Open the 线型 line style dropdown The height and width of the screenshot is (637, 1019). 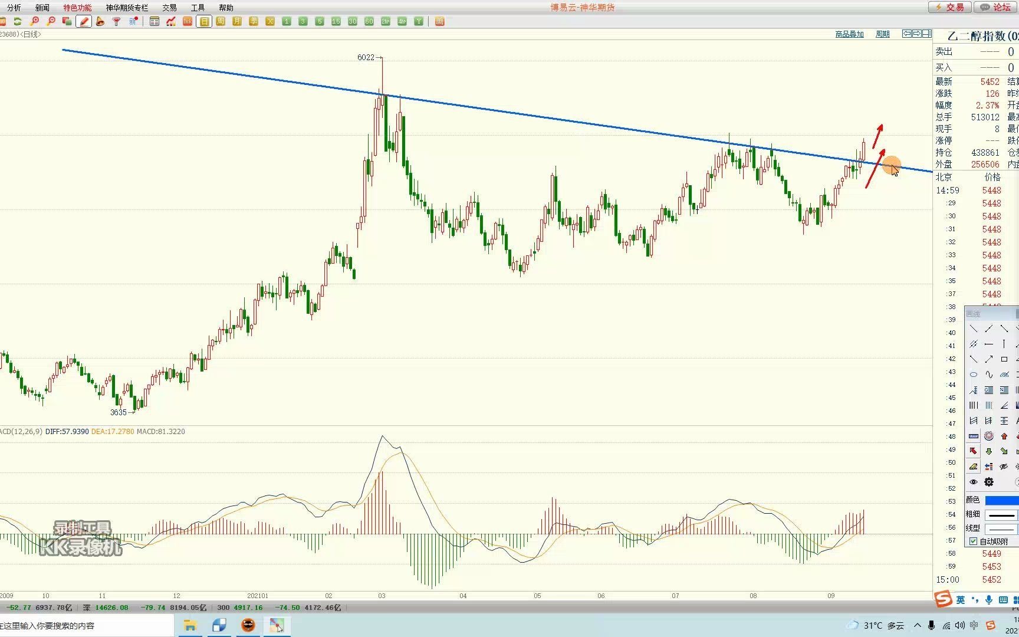coord(1002,528)
